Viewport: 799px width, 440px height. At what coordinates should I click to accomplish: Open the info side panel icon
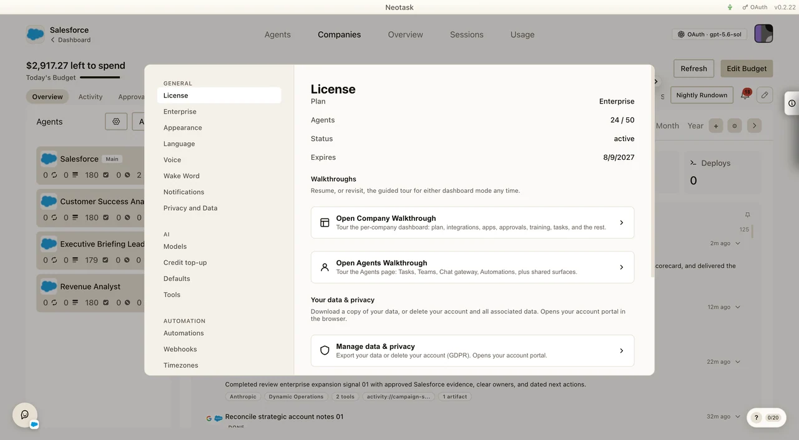pyautogui.click(x=792, y=104)
